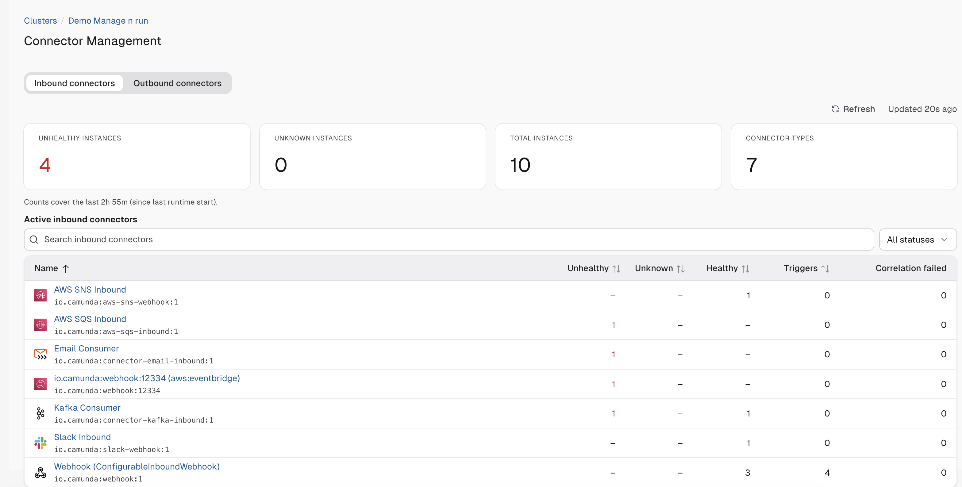Click the Refresh circular arrow icon
The height and width of the screenshot is (487, 962).
point(835,109)
